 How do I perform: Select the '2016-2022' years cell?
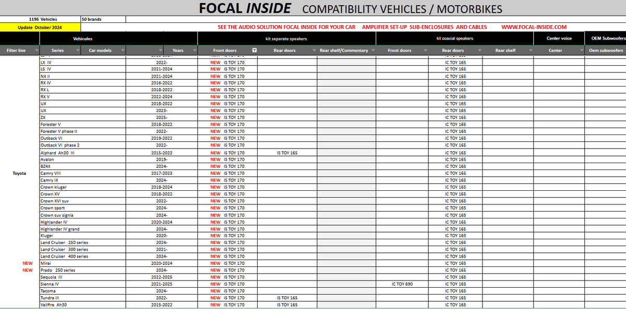click(x=162, y=83)
